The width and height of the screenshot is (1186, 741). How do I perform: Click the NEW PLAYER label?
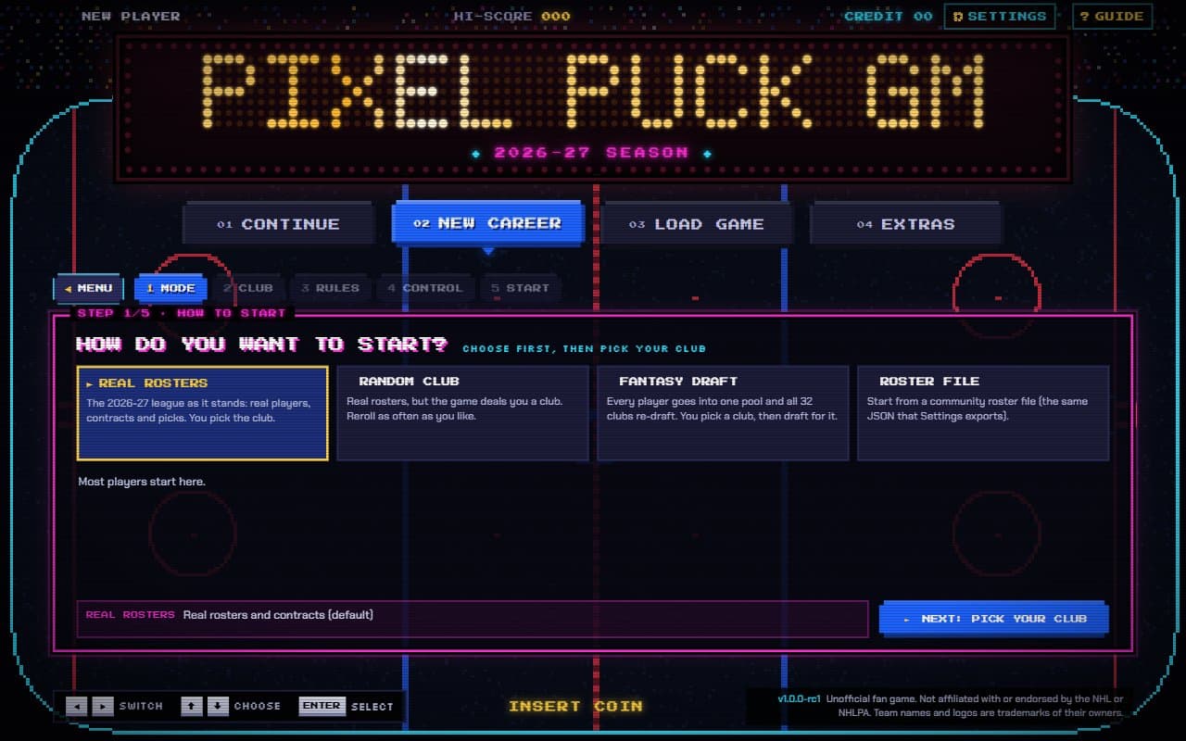pyautogui.click(x=131, y=16)
